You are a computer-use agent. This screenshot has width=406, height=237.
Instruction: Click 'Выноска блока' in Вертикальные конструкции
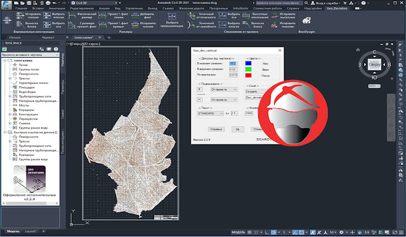pos(27,25)
